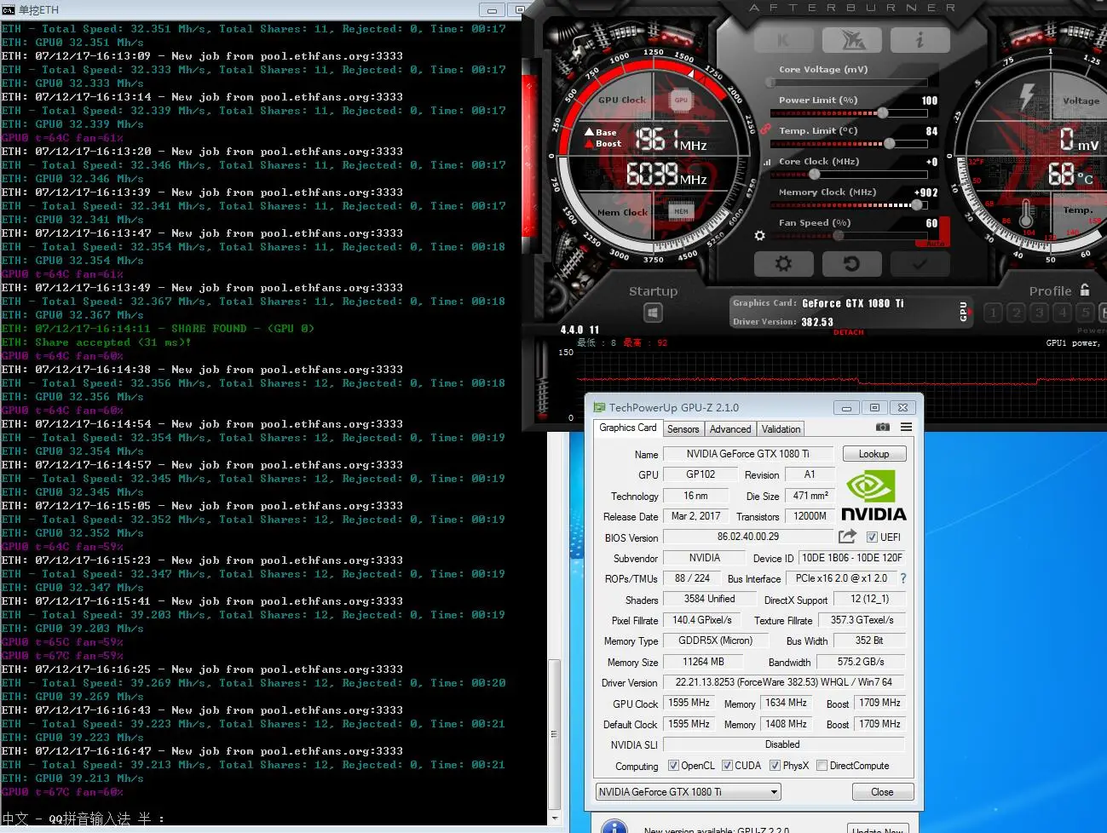This screenshot has width=1107, height=833.
Task: Open the curve editor icon beside Core Clock
Action: click(767, 162)
